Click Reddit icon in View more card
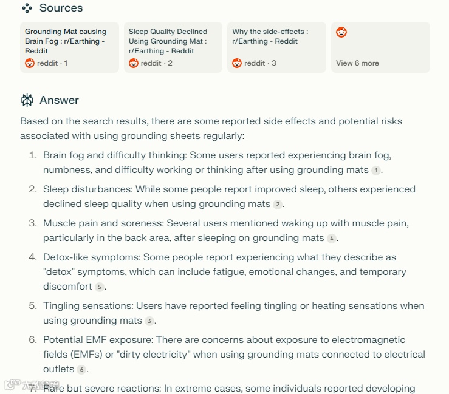The height and width of the screenshot is (394, 449). [341, 32]
